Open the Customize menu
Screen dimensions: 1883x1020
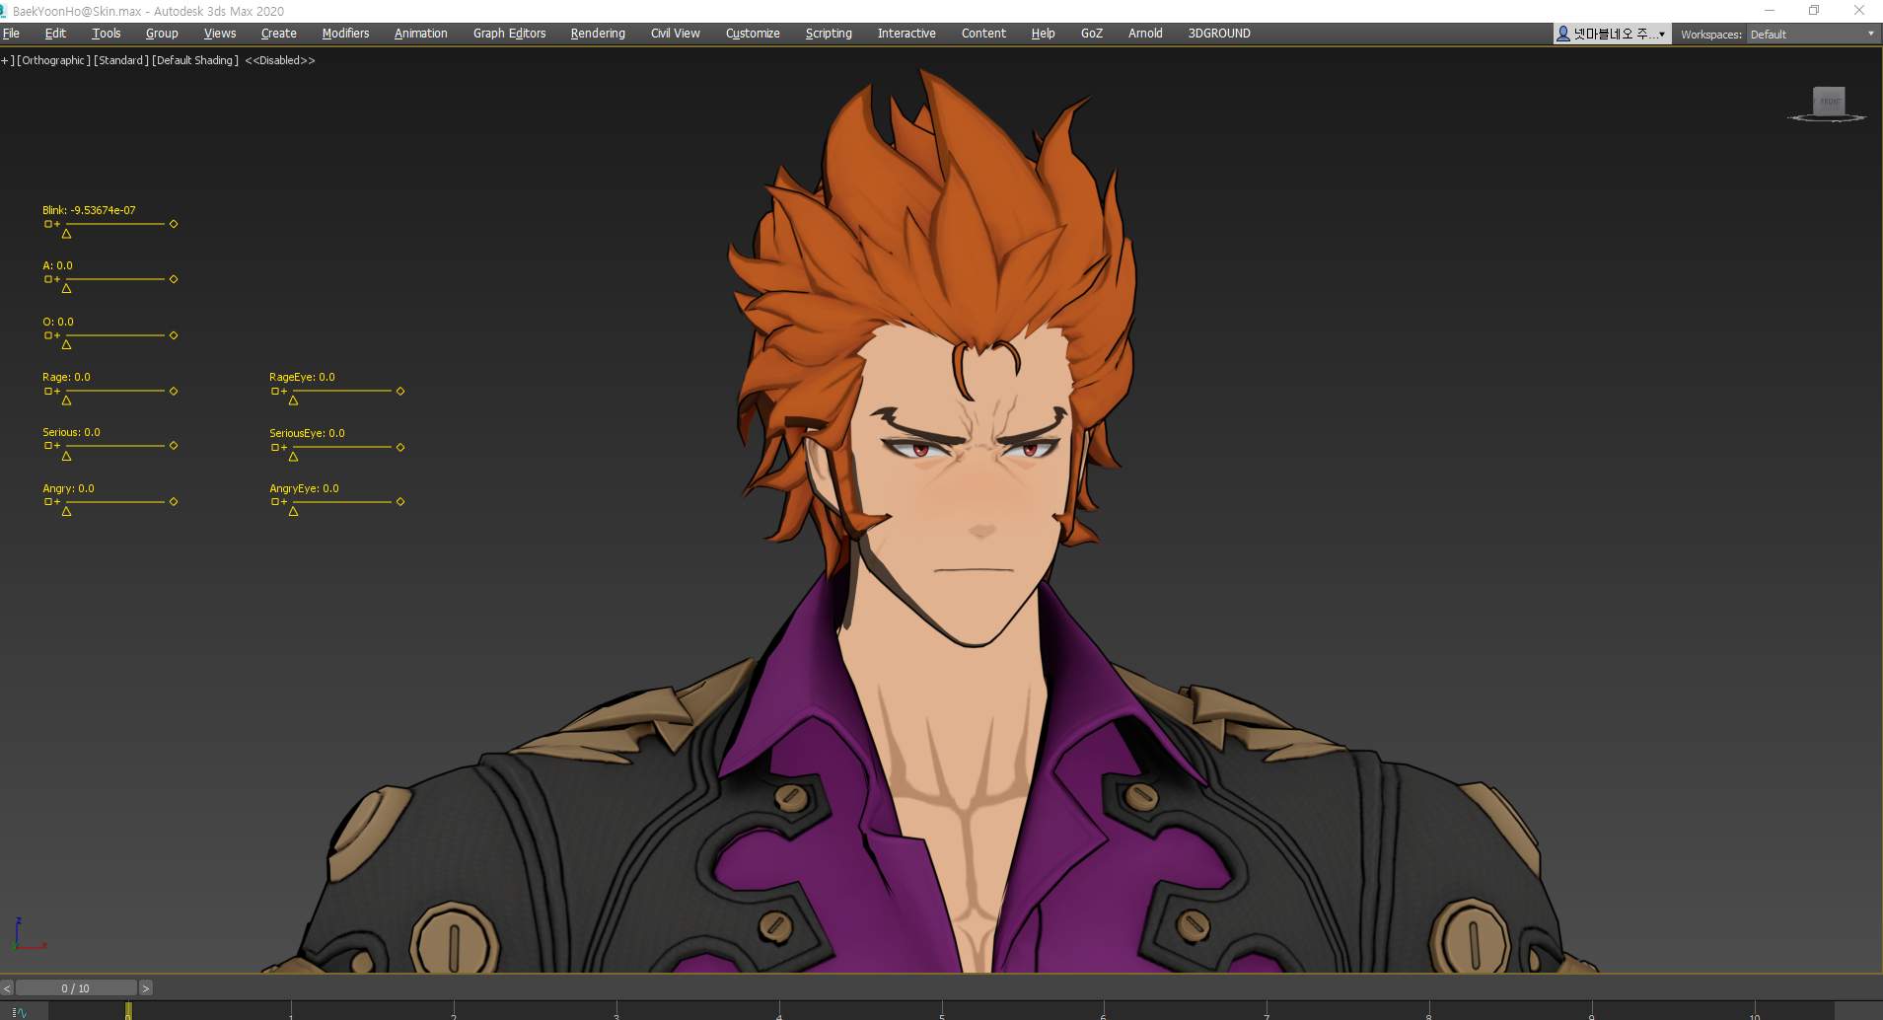pyautogui.click(x=753, y=34)
